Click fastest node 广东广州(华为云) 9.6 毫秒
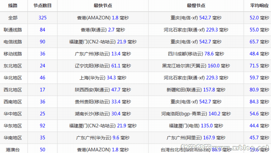 (x=103, y=138)
